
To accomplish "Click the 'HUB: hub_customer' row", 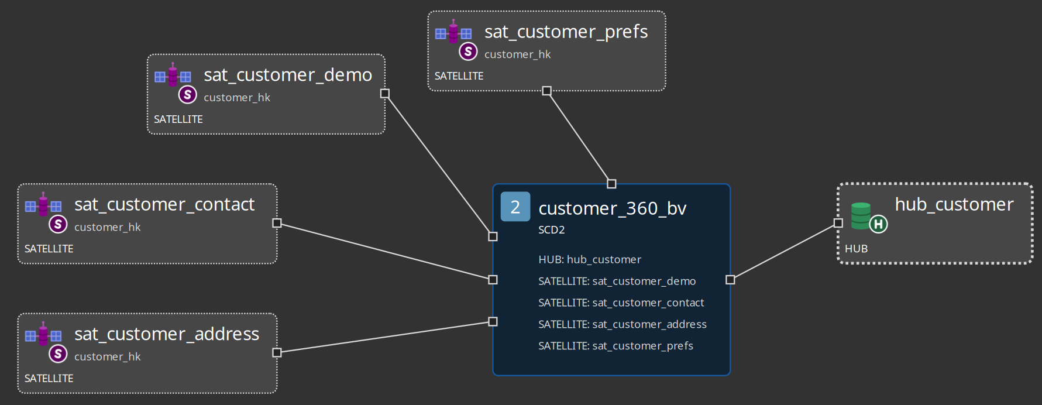I will tap(590, 259).
